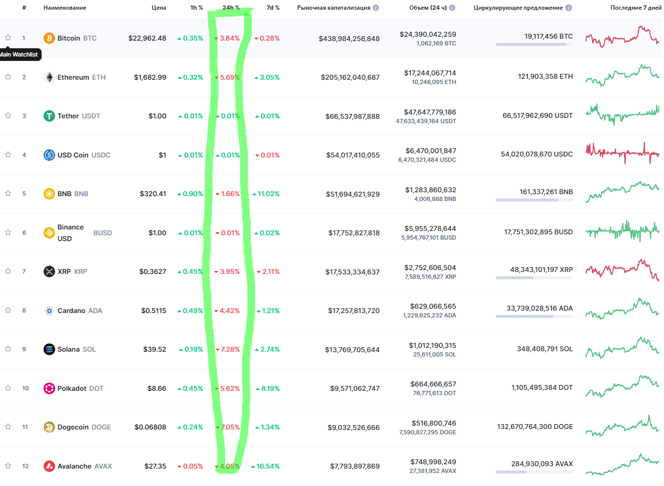The width and height of the screenshot is (664, 486).
Task: Star Cardano to add to watchlist
Action: tap(8, 310)
